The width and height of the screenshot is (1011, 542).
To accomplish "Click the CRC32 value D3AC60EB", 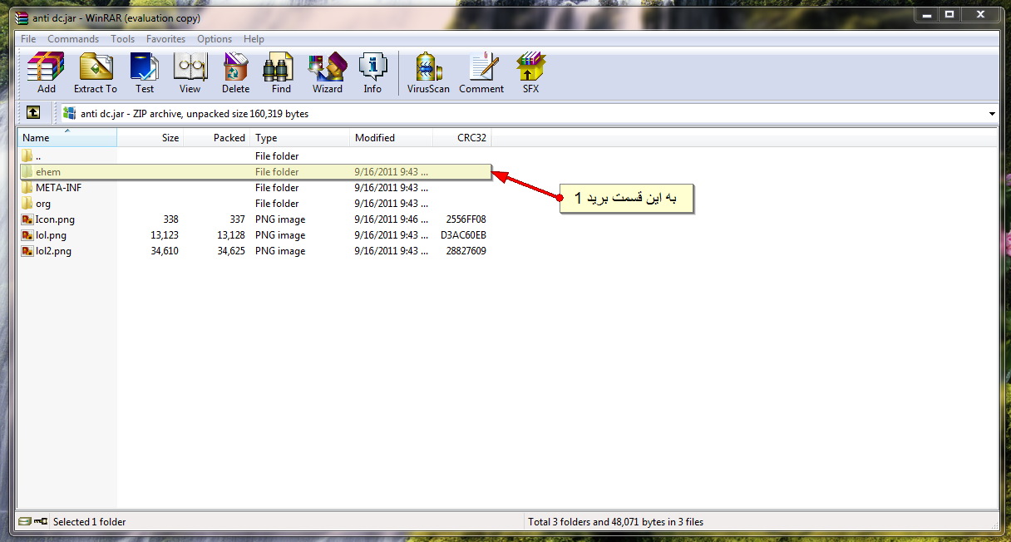I will pos(463,235).
